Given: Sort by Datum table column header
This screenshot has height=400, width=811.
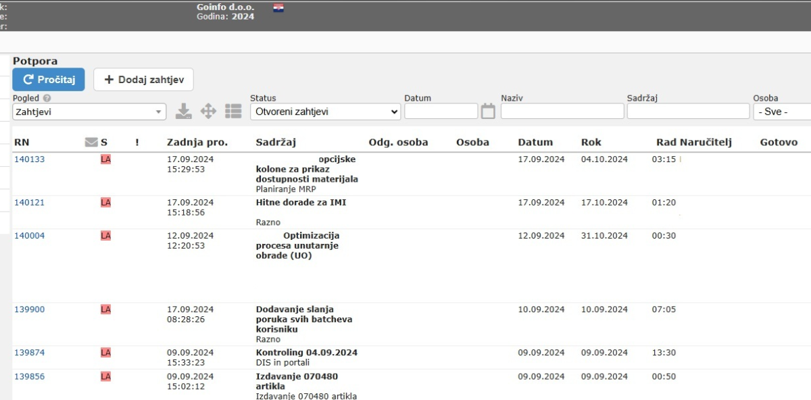Looking at the screenshot, I should [x=535, y=143].
